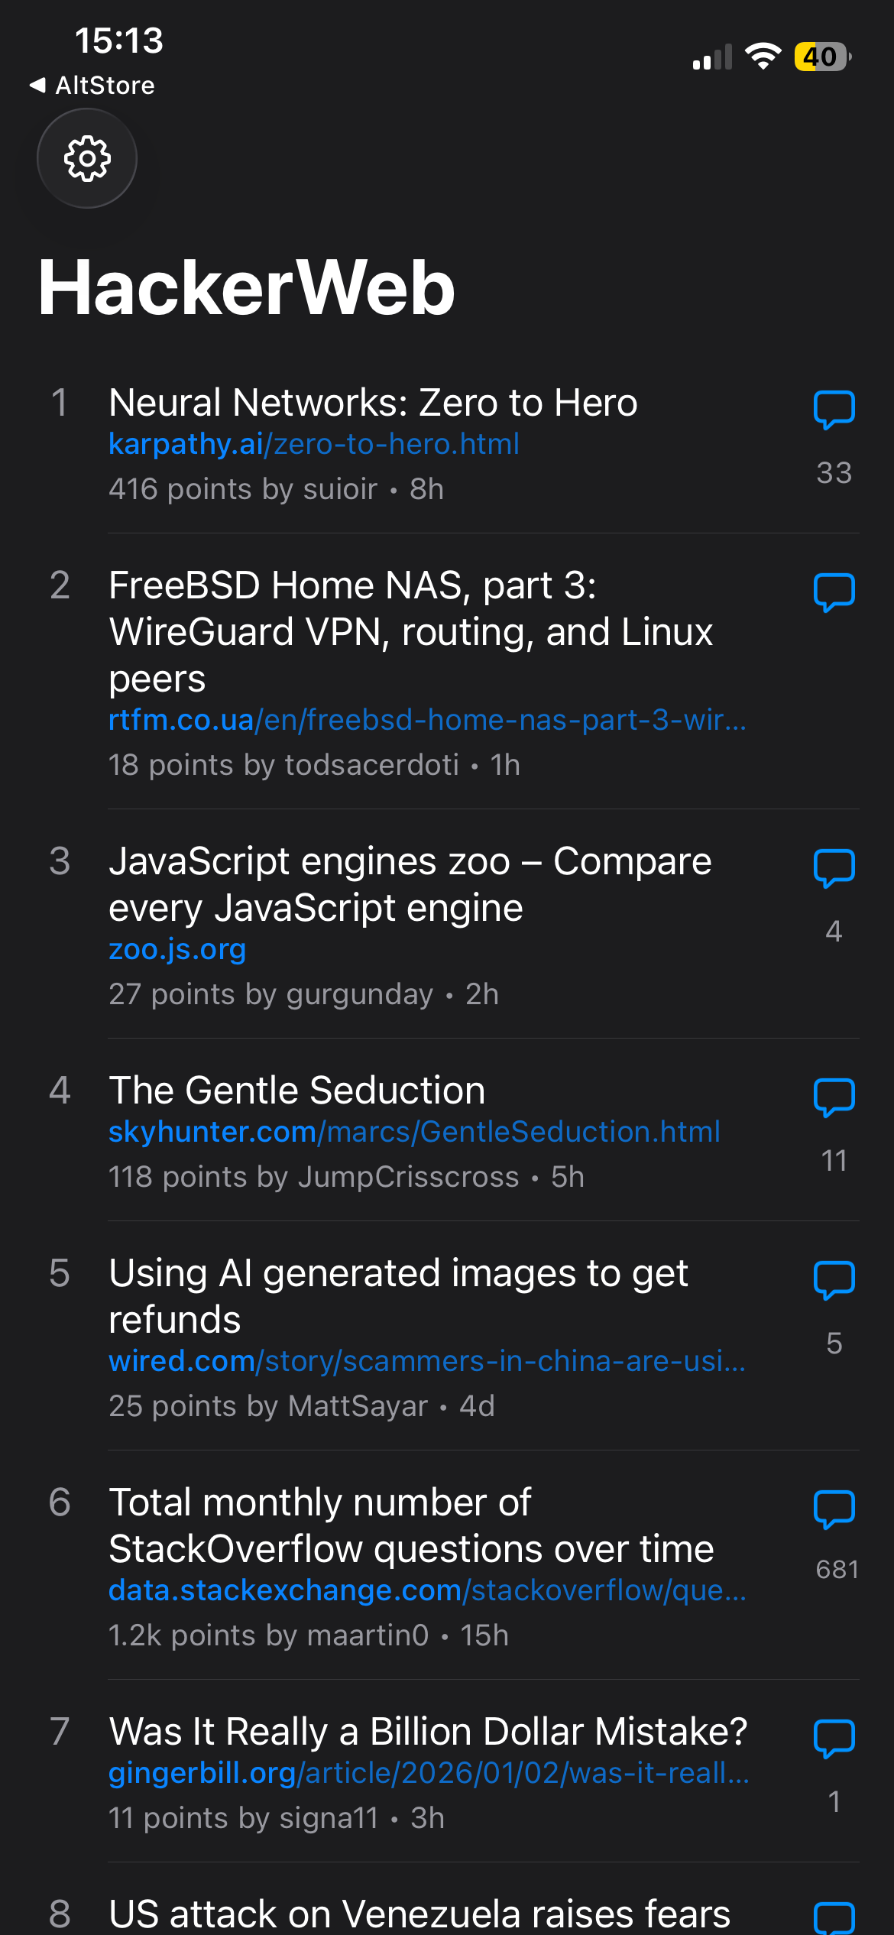
Task: Tap the HackerWeb title heading
Action: (x=246, y=287)
